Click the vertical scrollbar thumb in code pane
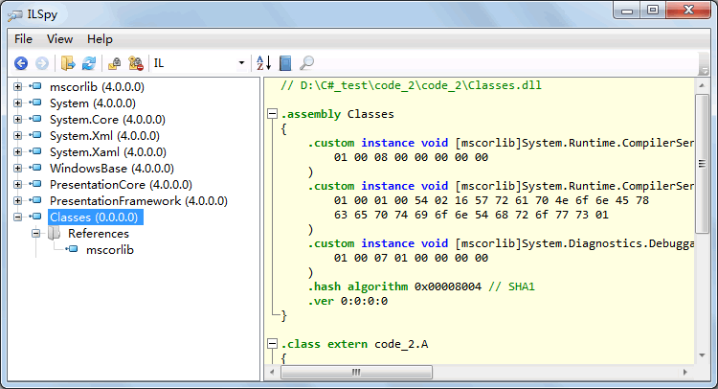The height and width of the screenshot is (389, 718). [x=702, y=164]
